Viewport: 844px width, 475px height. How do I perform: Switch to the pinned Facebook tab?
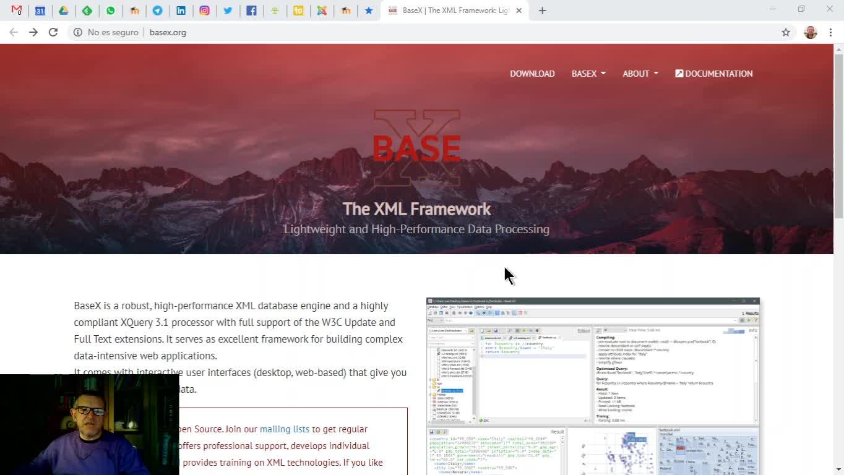tap(252, 11)
